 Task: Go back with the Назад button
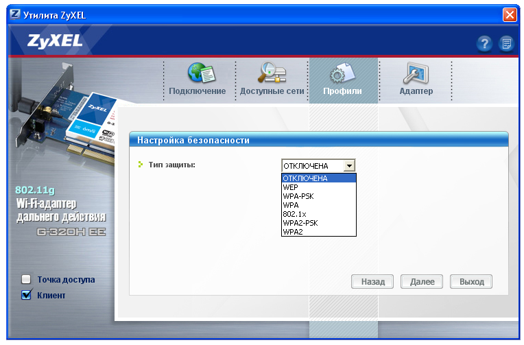click(372, 281)
